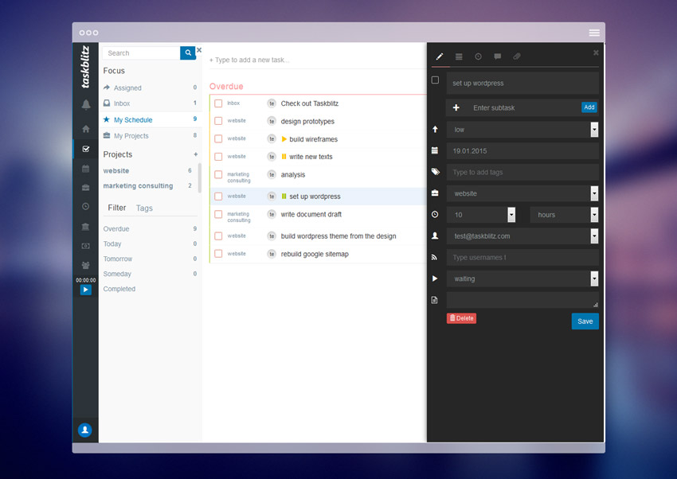Open the hamburger menu in title bar
Image resolution: width=677 pixels, height=479 pixels.
click(x=594, y=33)
